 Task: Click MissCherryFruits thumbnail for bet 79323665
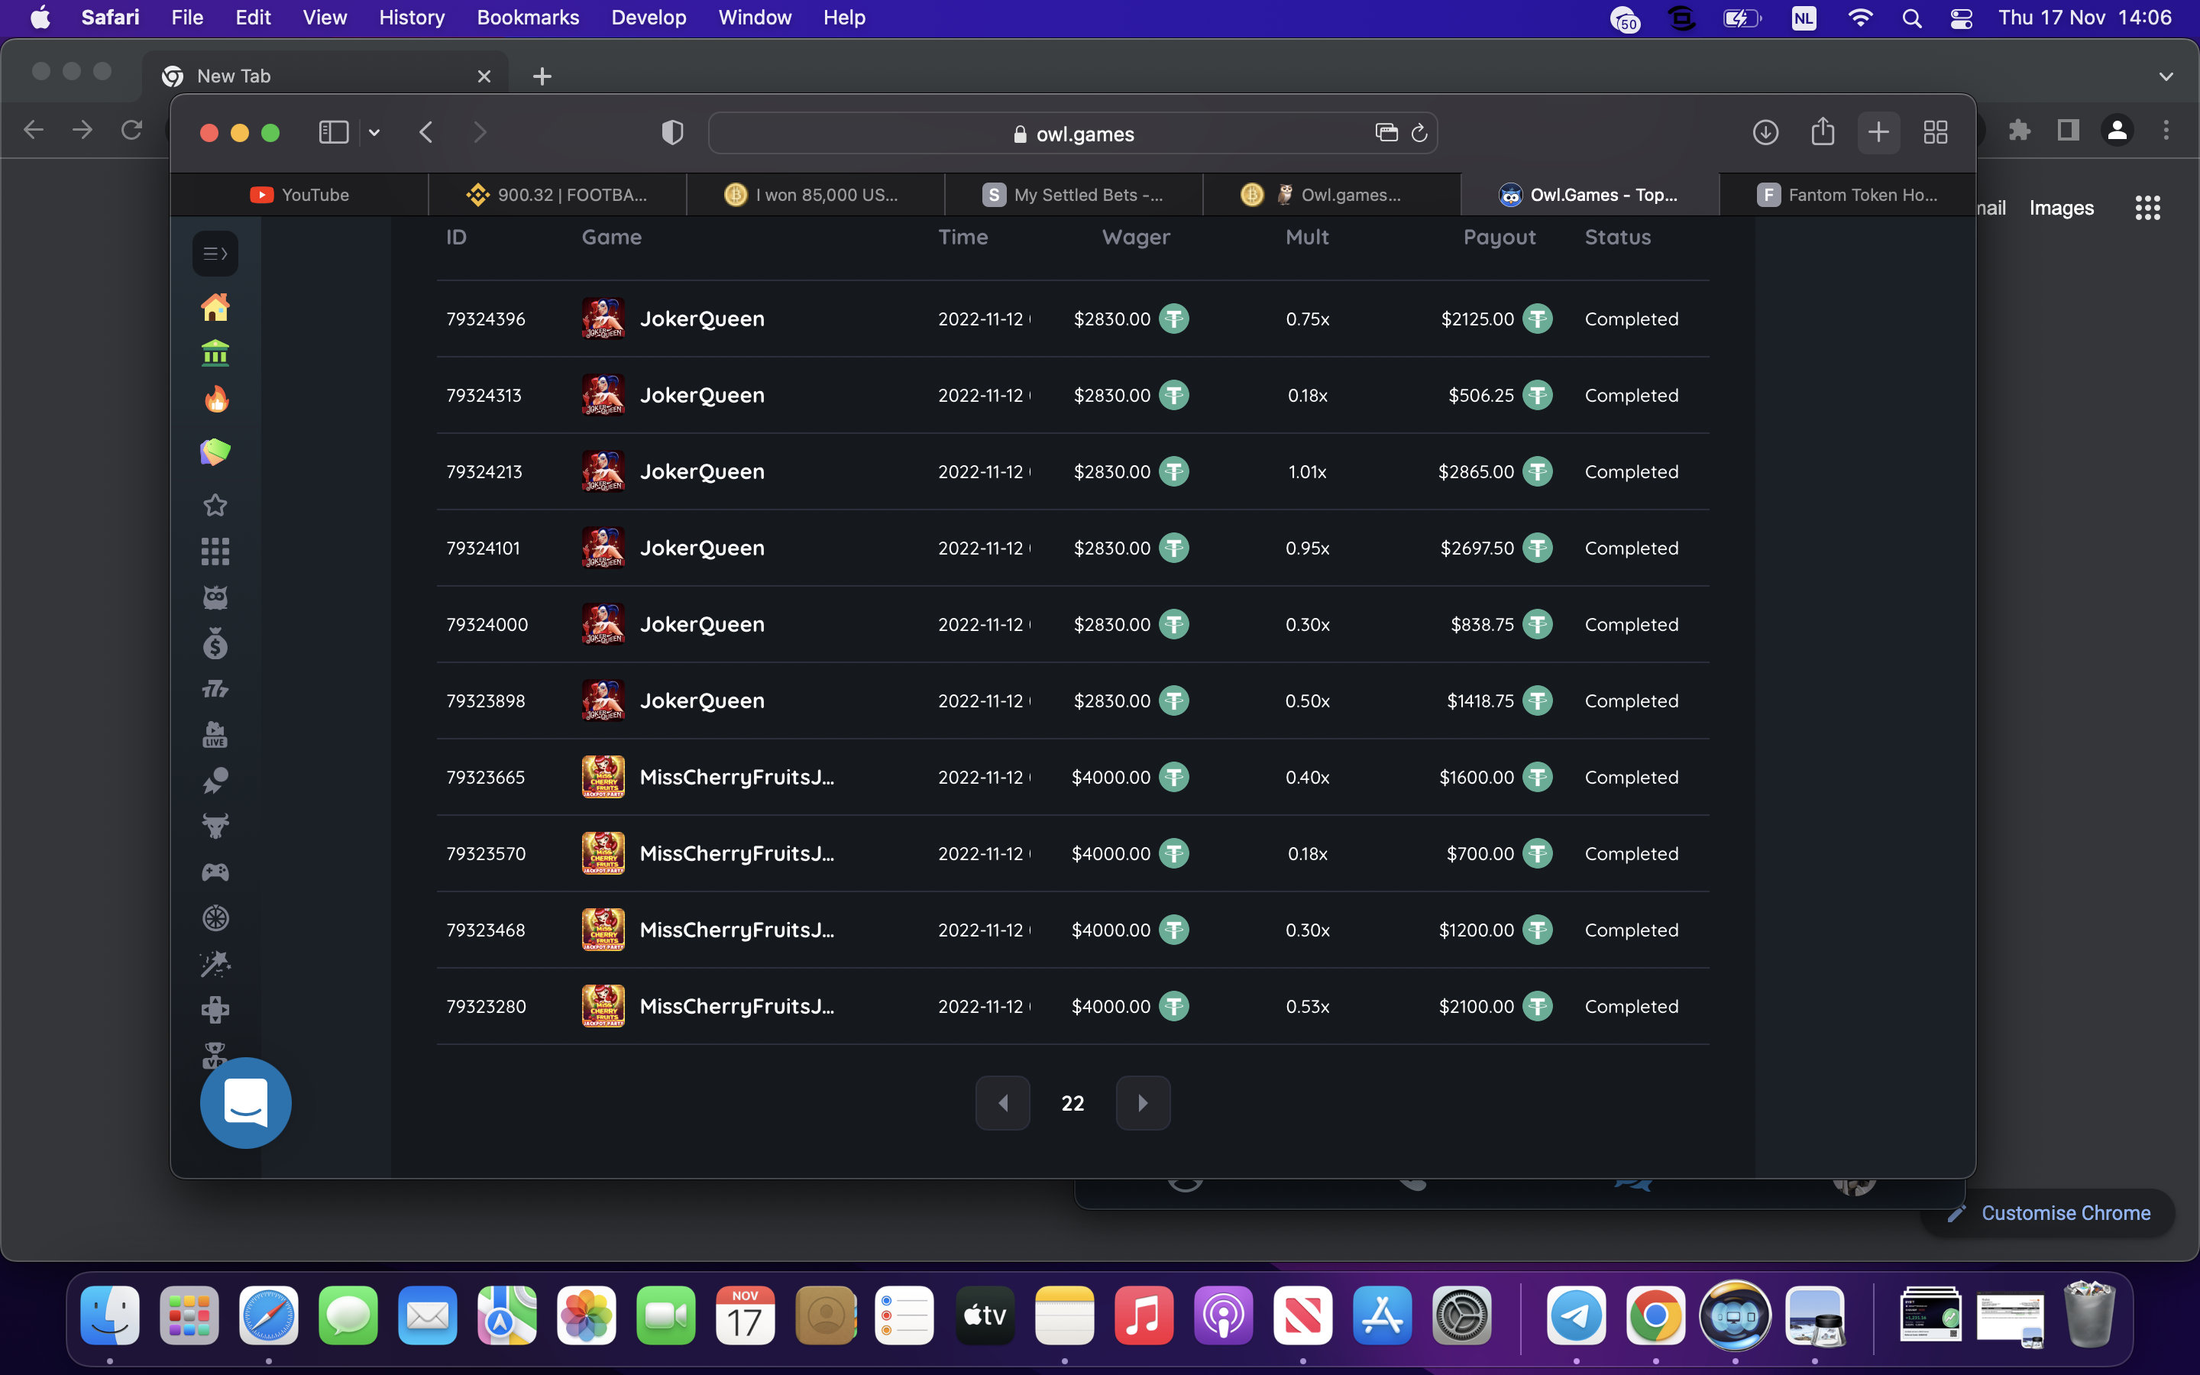(603, 777)
